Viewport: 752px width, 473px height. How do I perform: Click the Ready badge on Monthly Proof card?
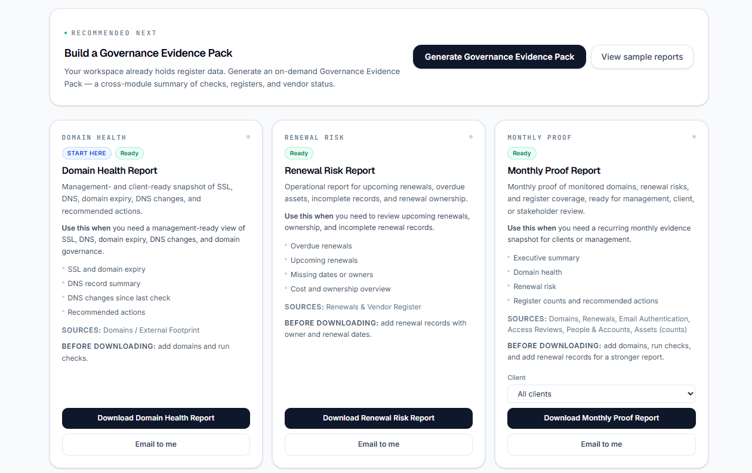522,153
